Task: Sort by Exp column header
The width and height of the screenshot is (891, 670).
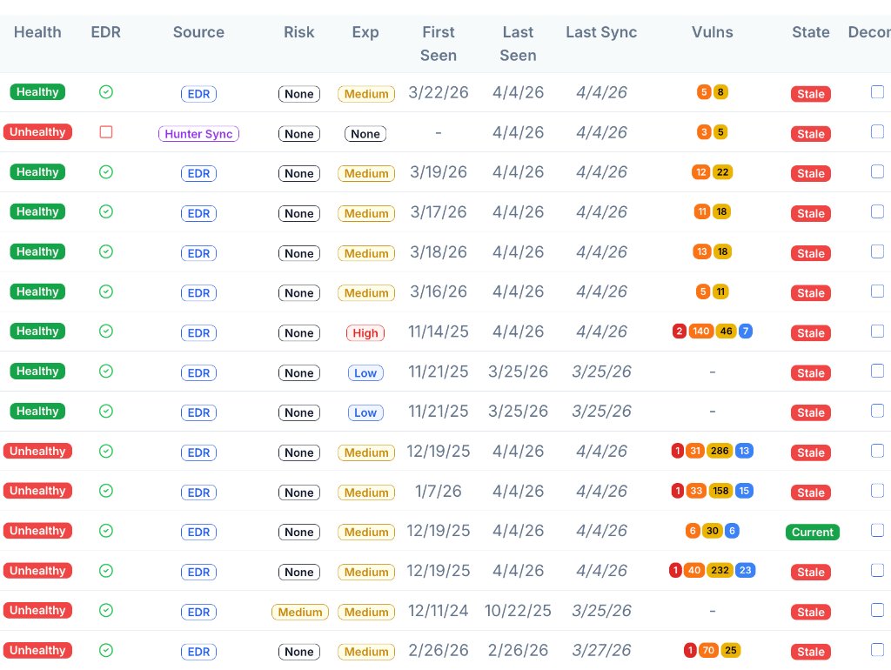Action: coord(365,32)
